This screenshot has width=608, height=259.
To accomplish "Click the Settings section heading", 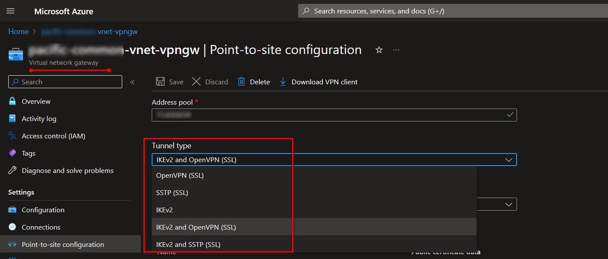I will [21, 192].
